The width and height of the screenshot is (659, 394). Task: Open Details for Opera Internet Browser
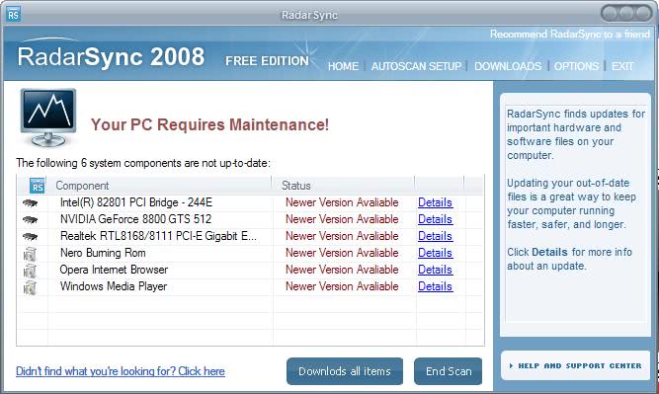point(435,270)
